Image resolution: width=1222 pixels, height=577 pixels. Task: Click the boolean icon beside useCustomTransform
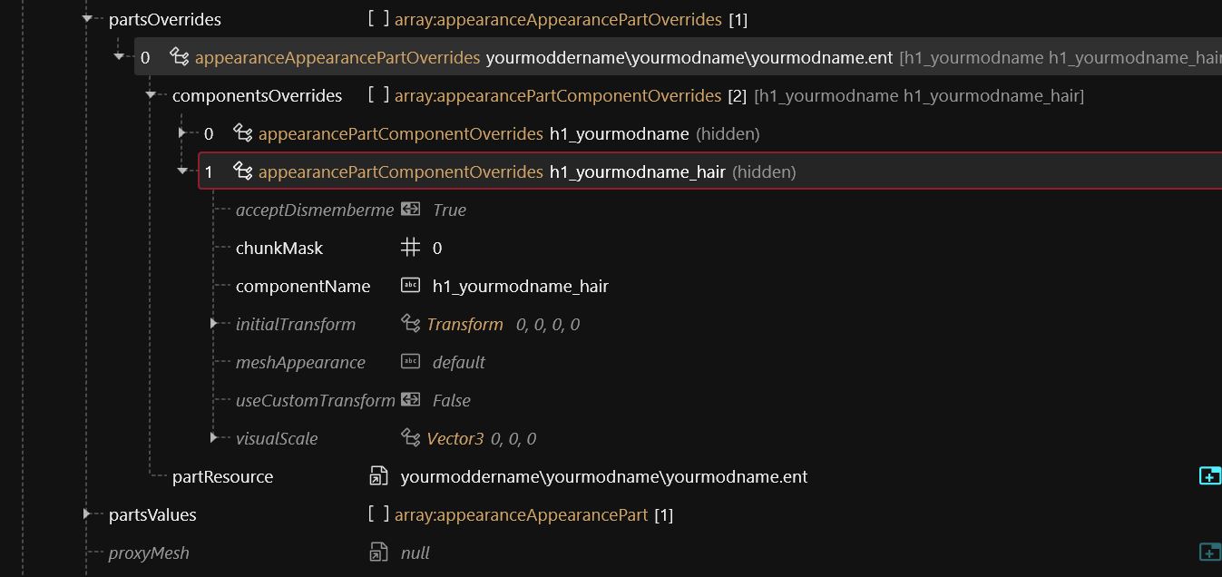coord(410,400)
